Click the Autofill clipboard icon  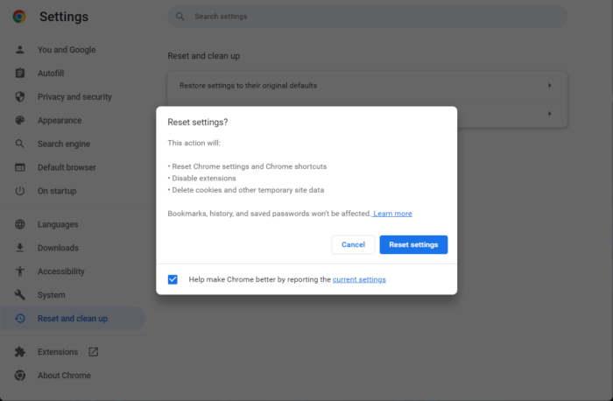[20, 74]
